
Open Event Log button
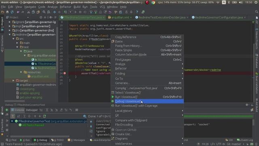pyautogui.click(x=245, y=140)
